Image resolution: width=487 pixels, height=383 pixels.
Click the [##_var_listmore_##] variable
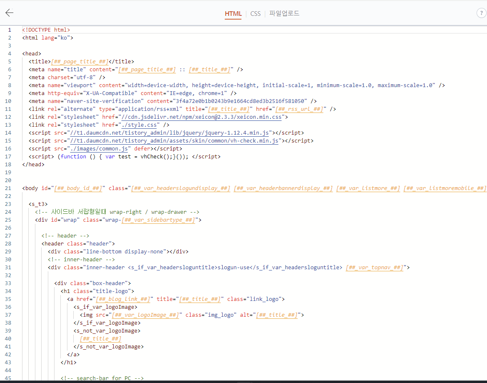tap(368, 188)
